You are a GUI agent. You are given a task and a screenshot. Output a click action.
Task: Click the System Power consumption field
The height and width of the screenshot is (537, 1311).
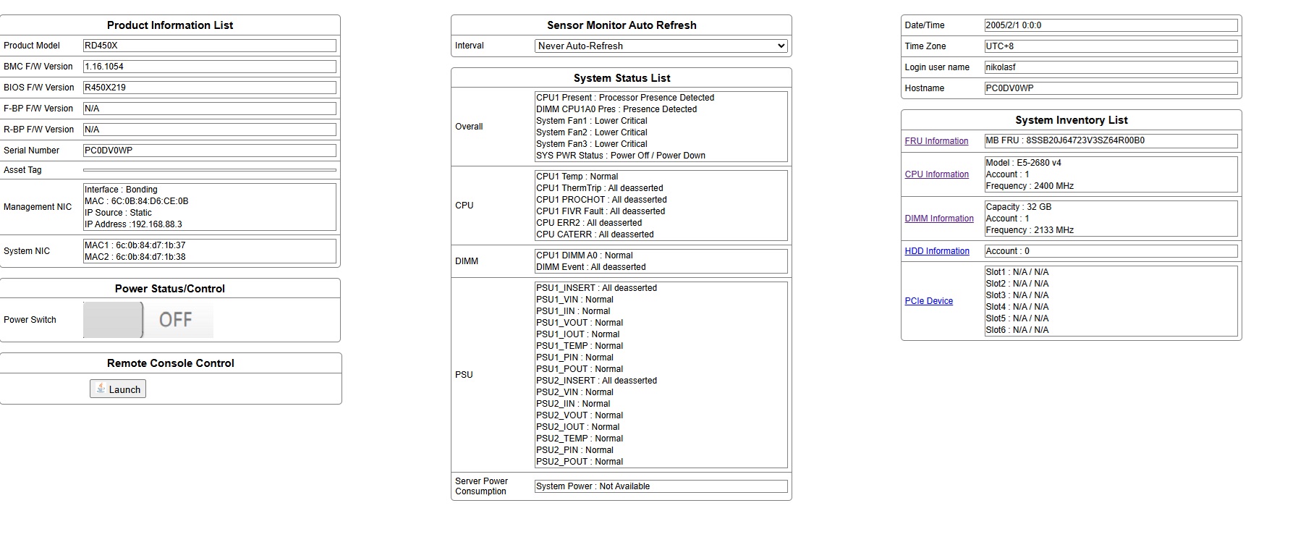661,486
